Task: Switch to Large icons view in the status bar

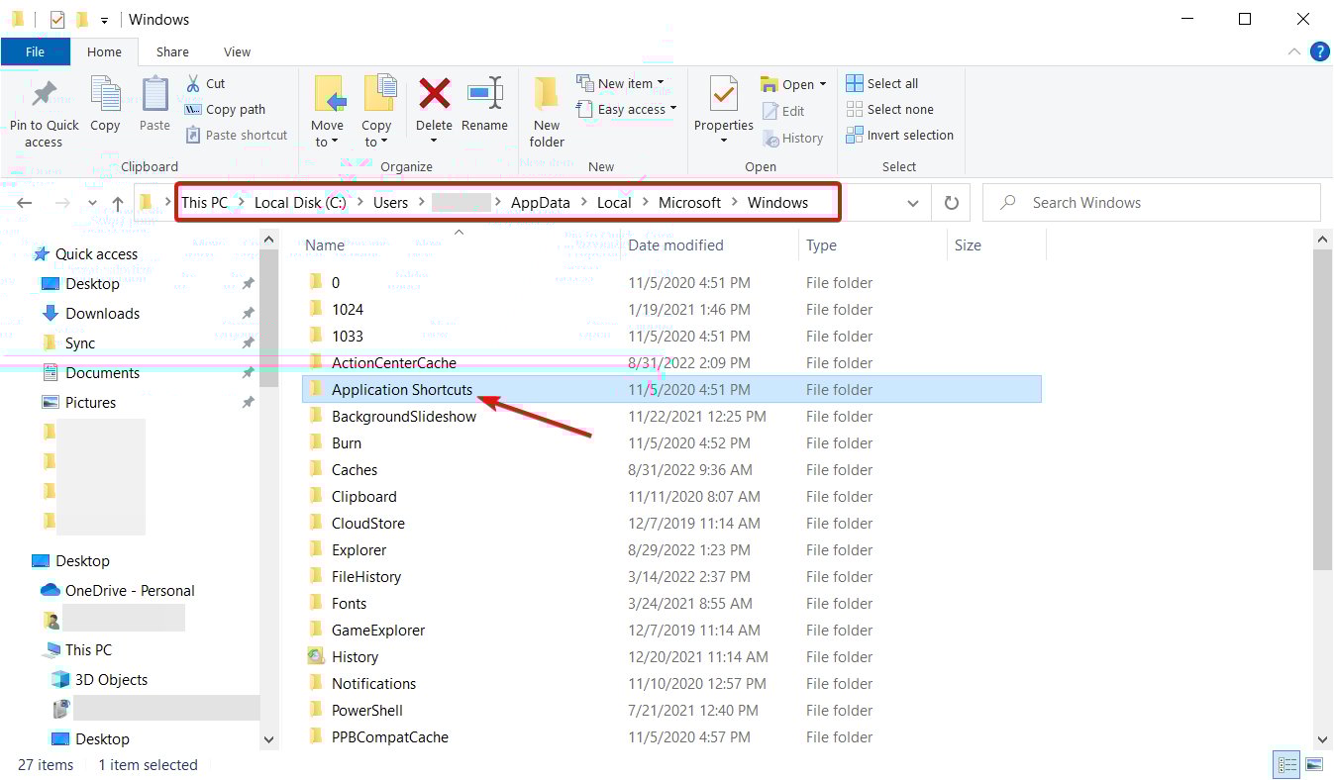Action: 1313,764
